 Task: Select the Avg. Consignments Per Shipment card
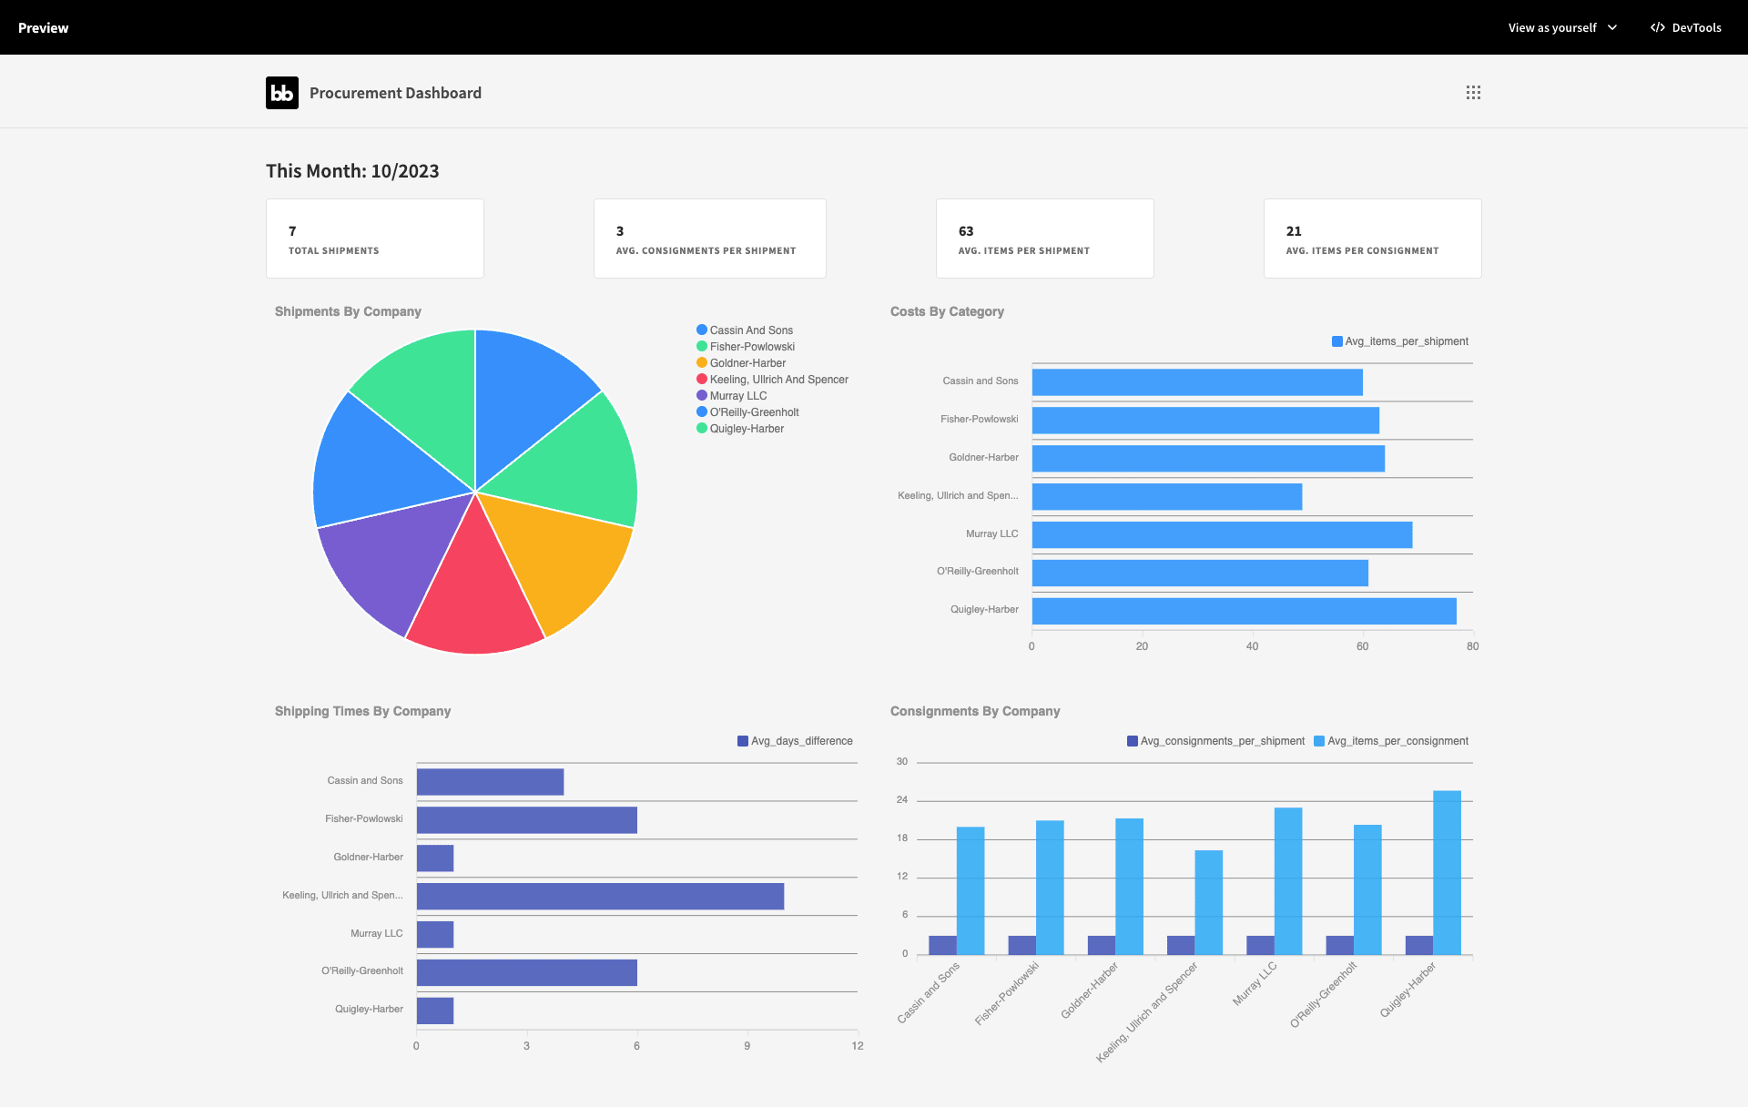(x=710, y=239)
